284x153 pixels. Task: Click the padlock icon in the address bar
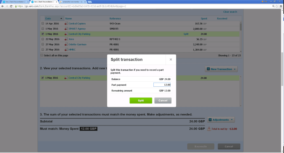16,6
